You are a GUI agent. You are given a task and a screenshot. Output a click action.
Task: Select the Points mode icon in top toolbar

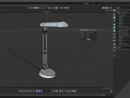(x=29, y=8)
